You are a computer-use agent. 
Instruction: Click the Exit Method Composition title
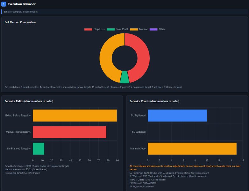pyautogui.click(x=20, y=22)
